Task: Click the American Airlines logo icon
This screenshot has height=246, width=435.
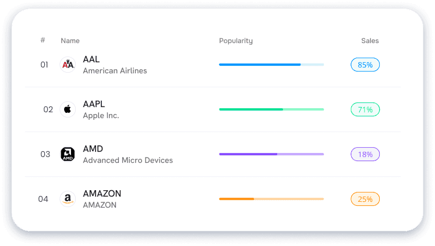Action: click(68, 65)
